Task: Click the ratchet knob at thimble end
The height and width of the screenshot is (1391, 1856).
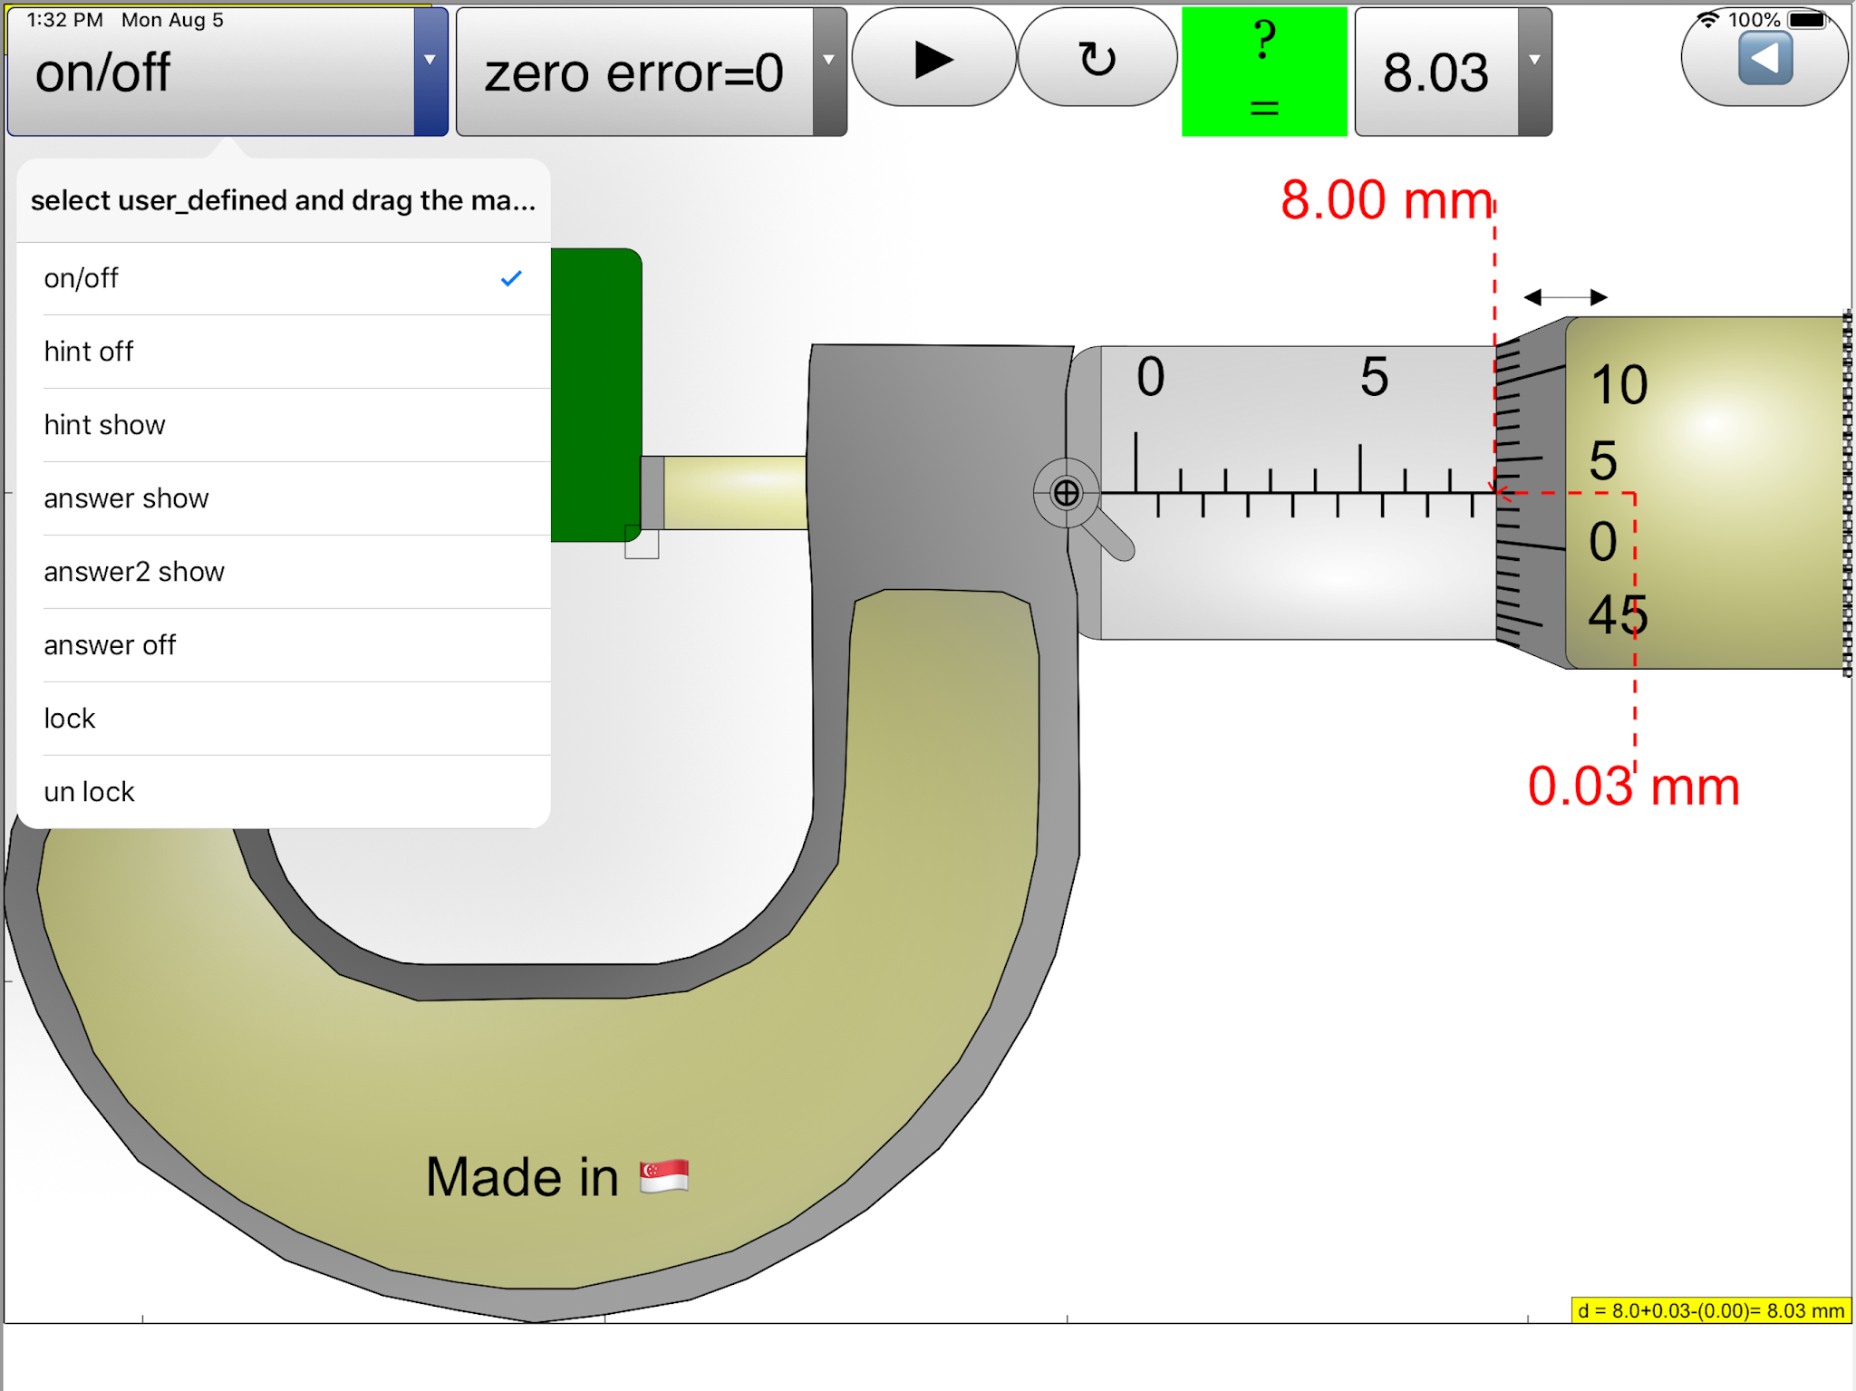Action: point(1846,494)
